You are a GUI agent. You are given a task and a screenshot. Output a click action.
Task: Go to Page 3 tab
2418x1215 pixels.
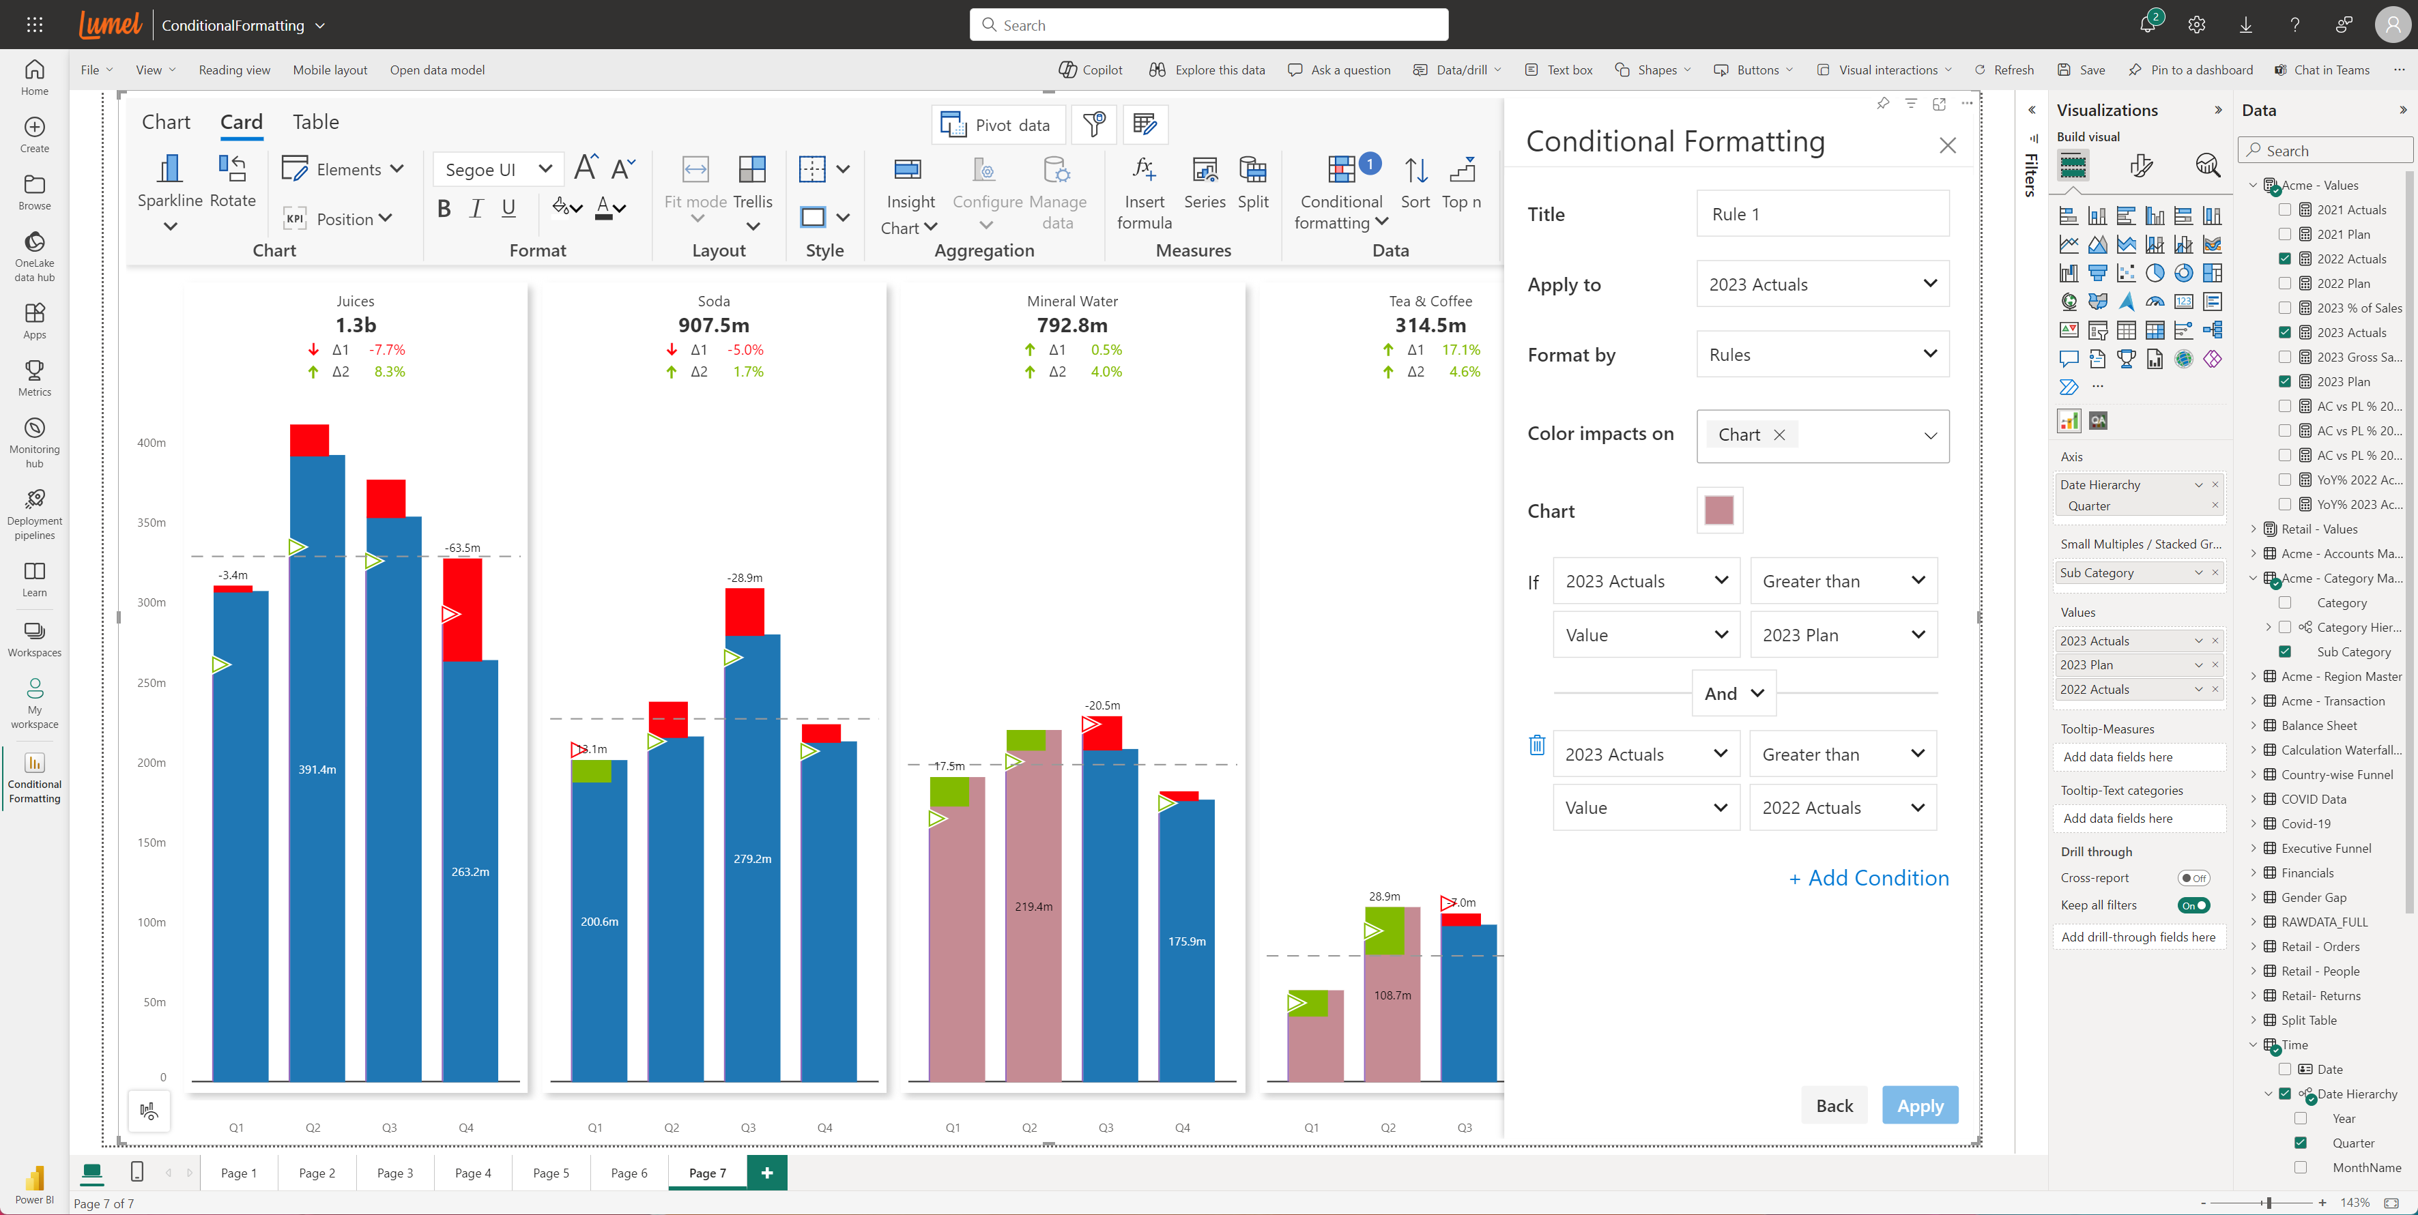click(x=394, y=1173)
